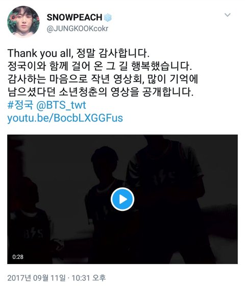245x290 pixels.
Task: Play the embedded video
Action: click(x=122, y=199)
